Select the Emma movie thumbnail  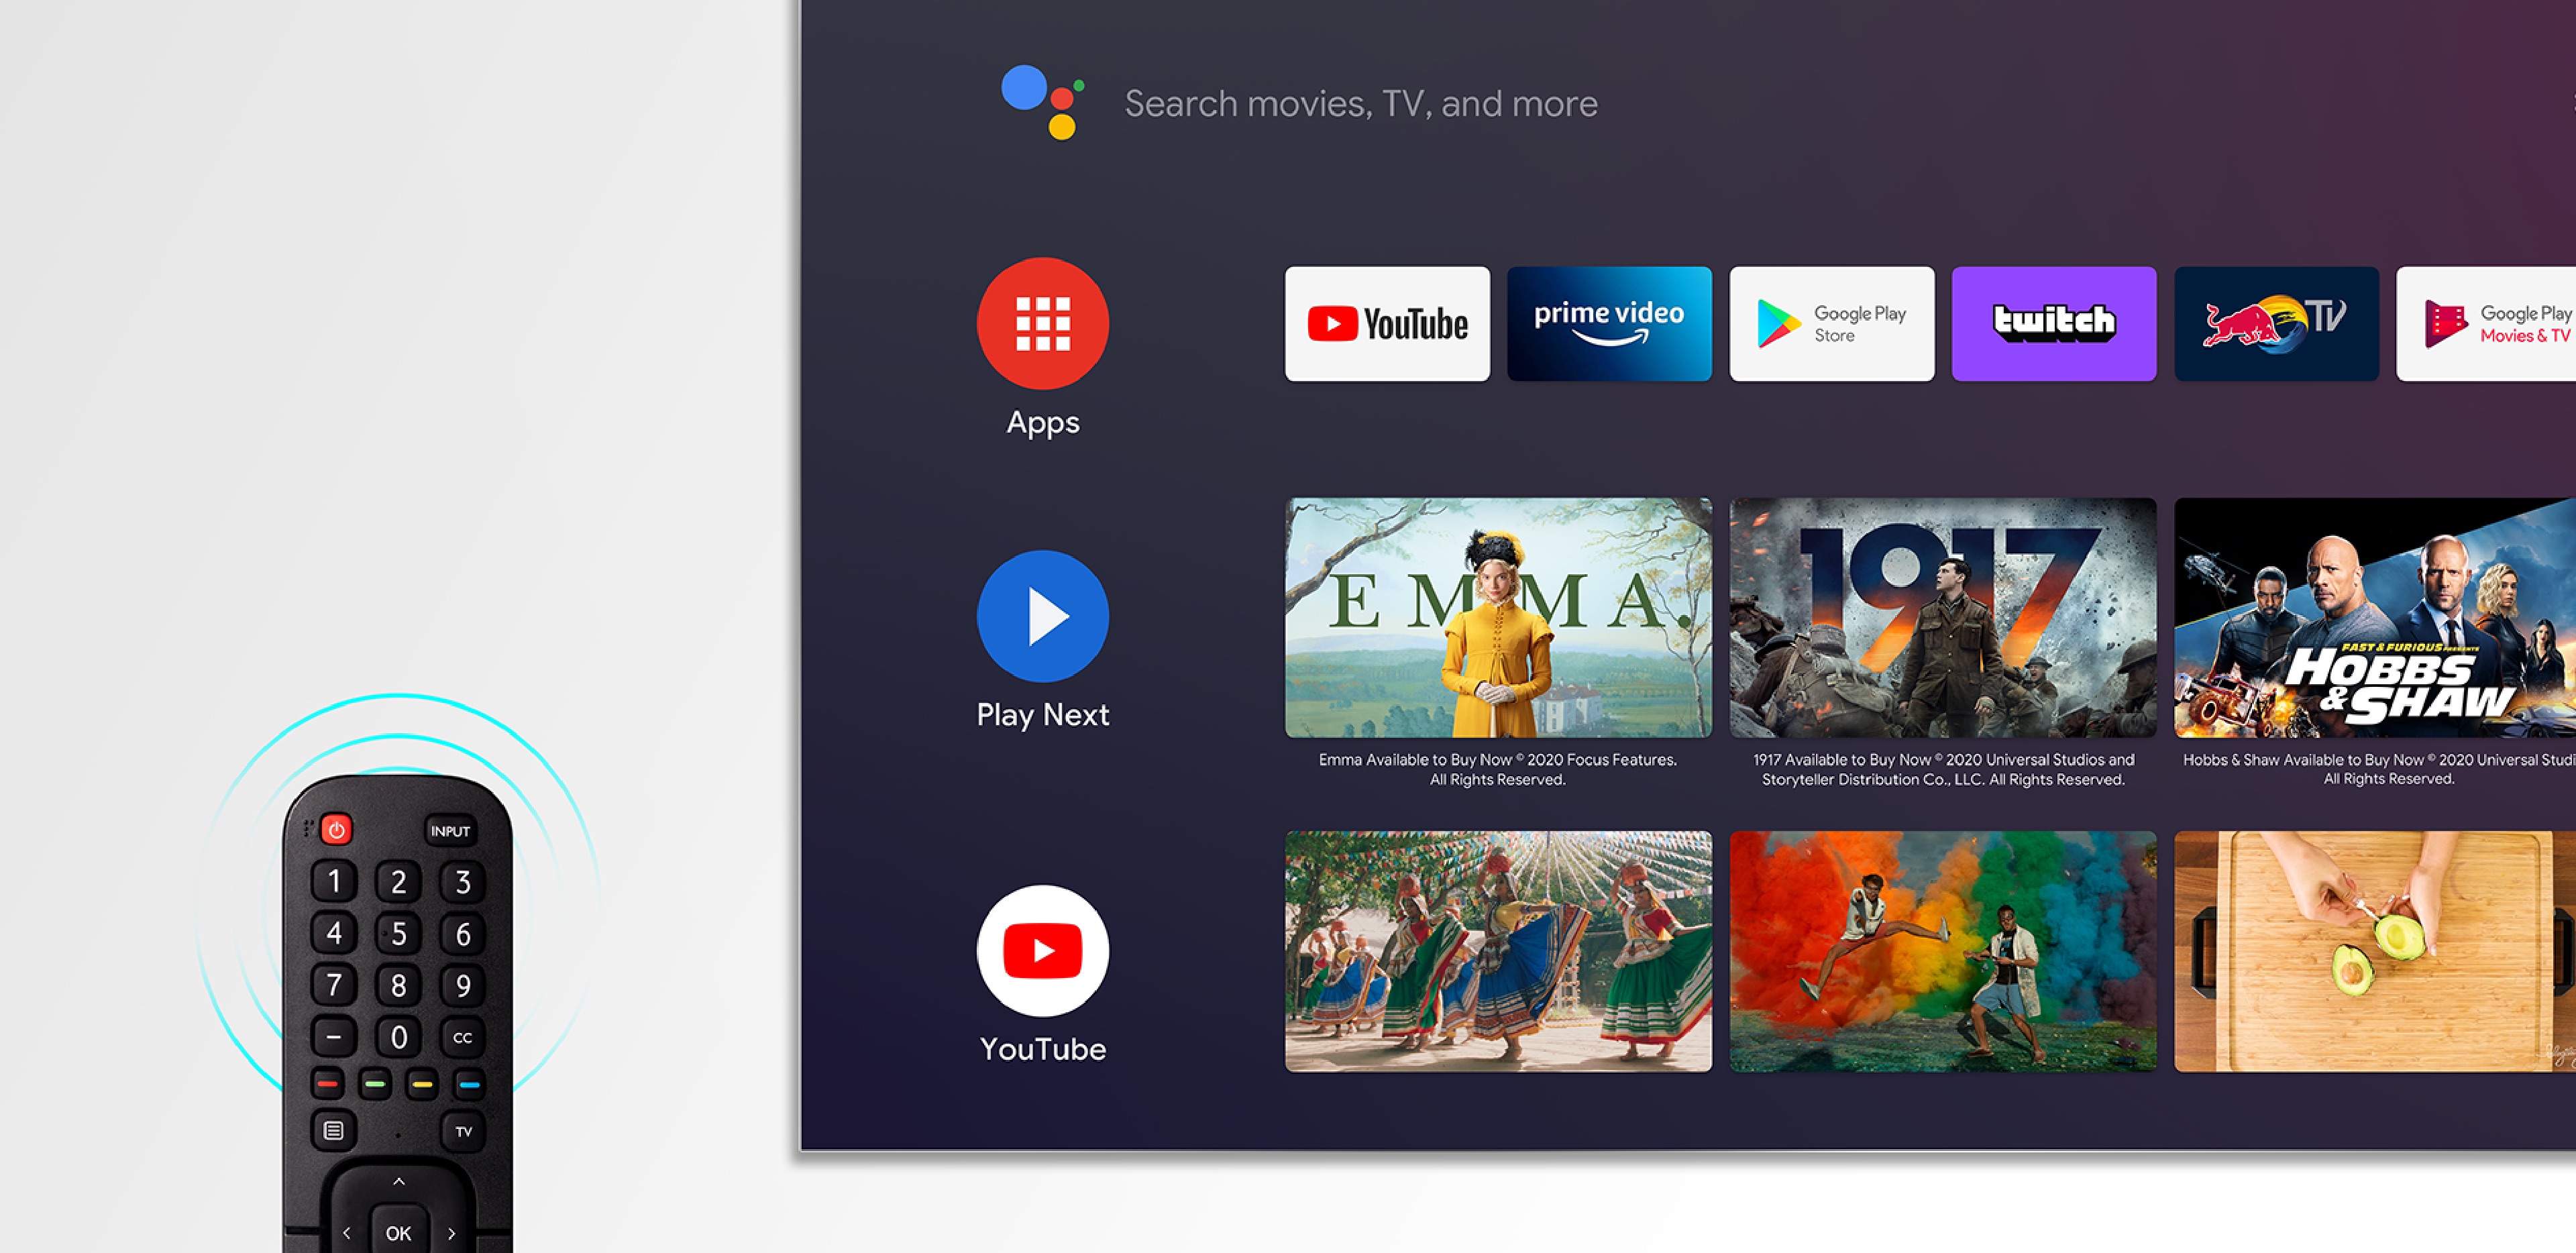[1497, 618]
